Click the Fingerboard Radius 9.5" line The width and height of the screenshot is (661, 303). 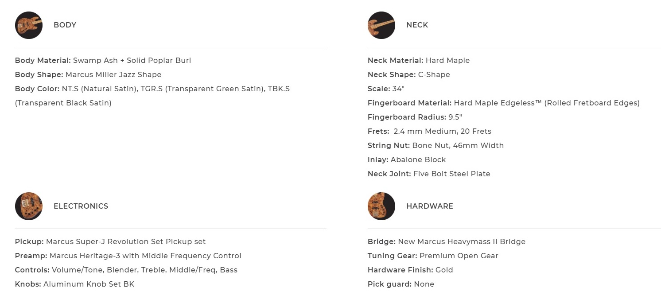coord(415,117)
